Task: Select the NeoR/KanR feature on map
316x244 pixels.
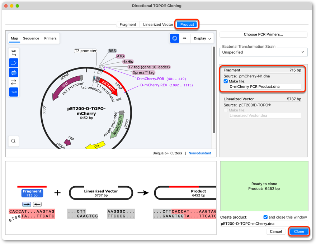Action: 118,126
